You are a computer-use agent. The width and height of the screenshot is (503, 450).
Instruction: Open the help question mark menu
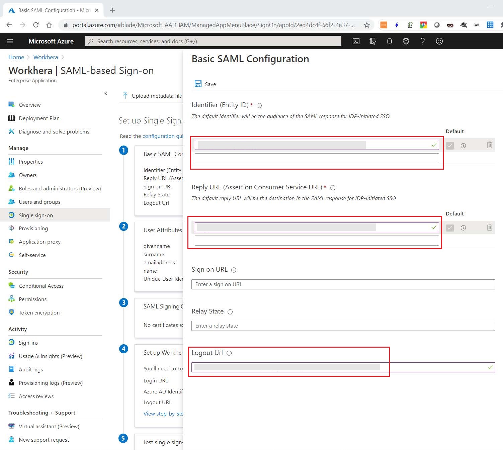click(x=423, y=41)
